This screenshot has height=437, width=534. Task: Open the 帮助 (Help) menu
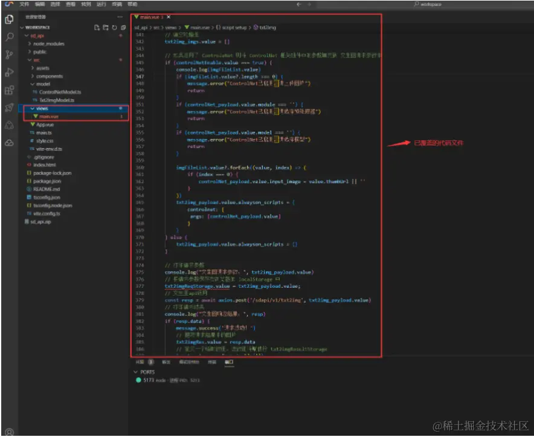(x=132, y=4)
